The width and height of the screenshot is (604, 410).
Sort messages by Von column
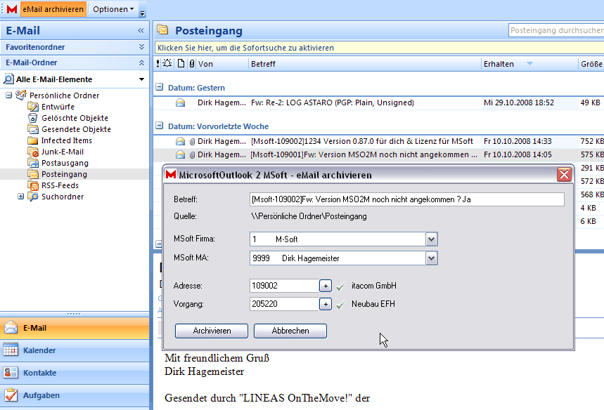pos(222,64)
